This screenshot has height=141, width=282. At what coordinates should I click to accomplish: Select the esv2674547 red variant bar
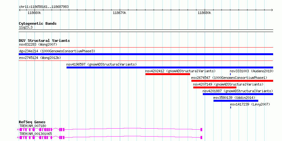tap(232, 81)
